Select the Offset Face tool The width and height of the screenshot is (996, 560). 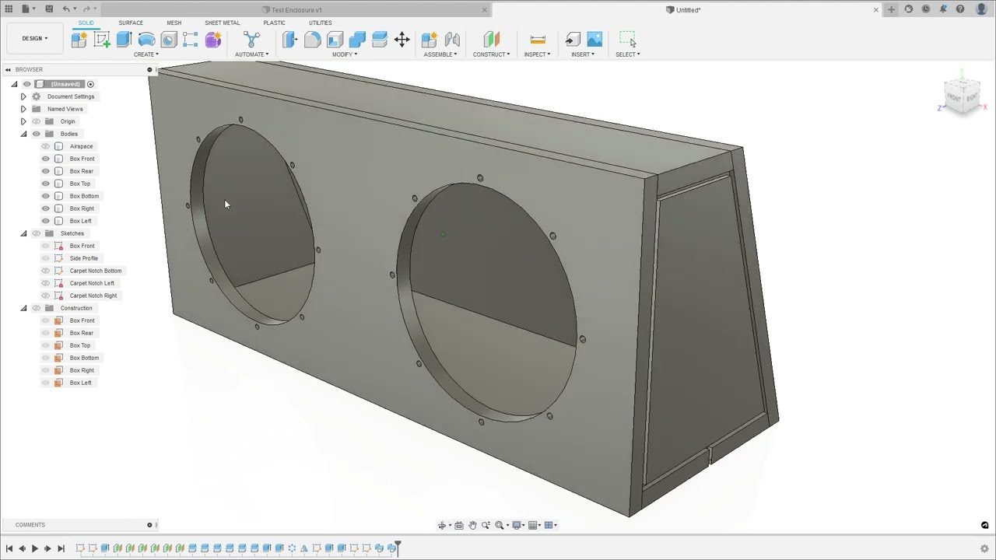[x=380, y=40]
